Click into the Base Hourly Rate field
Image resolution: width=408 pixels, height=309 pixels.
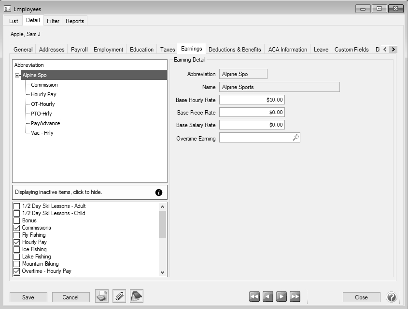click(x=252, y=100)
